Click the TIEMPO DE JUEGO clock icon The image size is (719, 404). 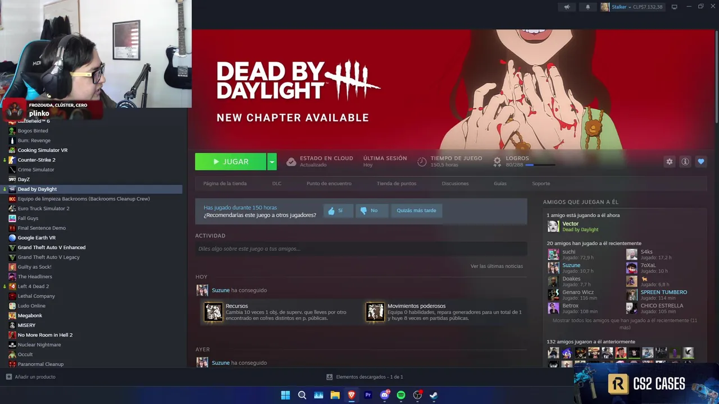point(422,162)
